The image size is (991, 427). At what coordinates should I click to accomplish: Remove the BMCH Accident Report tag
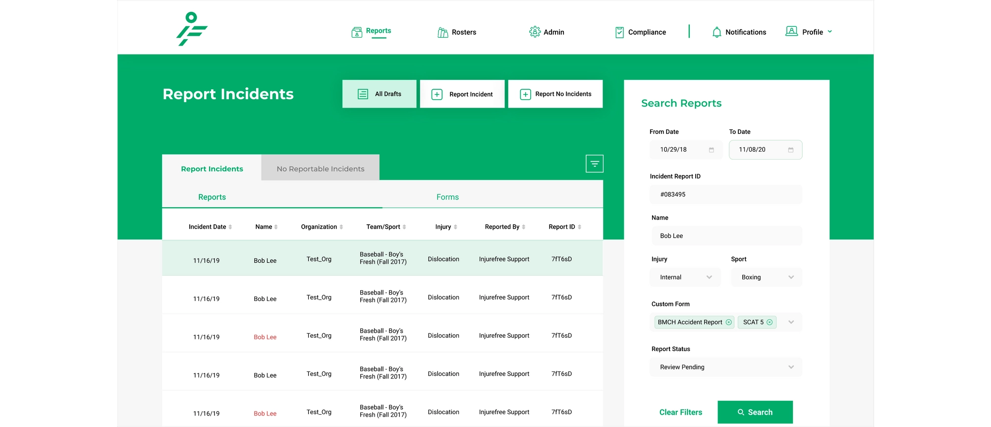click(x=729, y=322)
